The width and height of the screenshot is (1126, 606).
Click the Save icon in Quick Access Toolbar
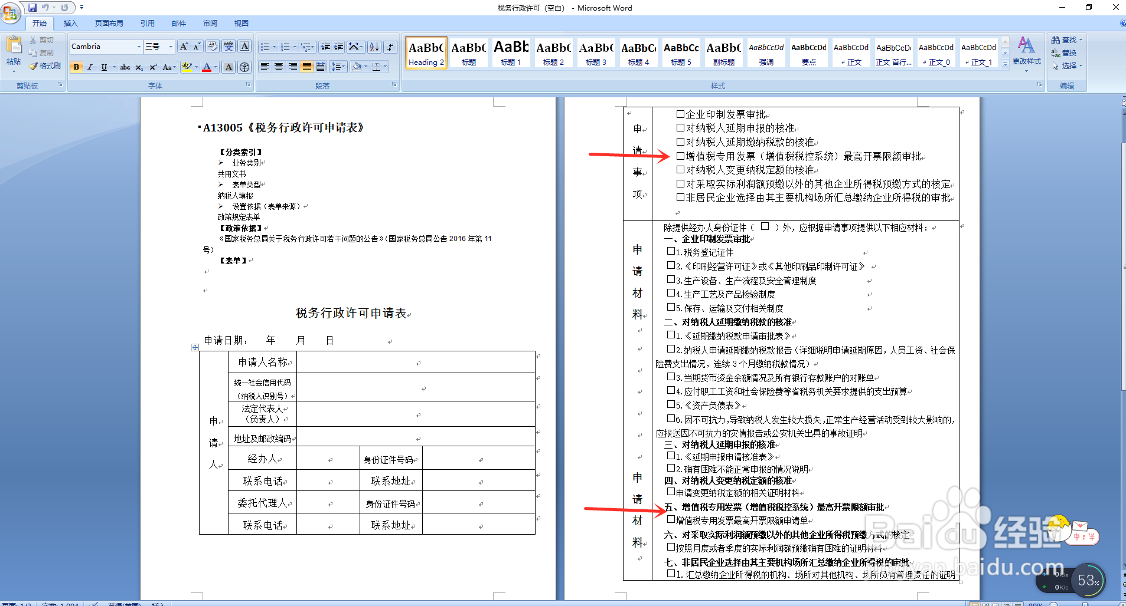tap(31, 8)
